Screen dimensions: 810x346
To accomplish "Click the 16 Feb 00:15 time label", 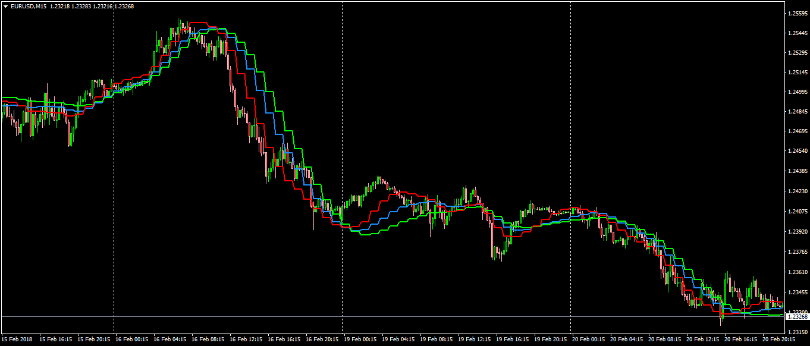I will (x=132, y=339).
